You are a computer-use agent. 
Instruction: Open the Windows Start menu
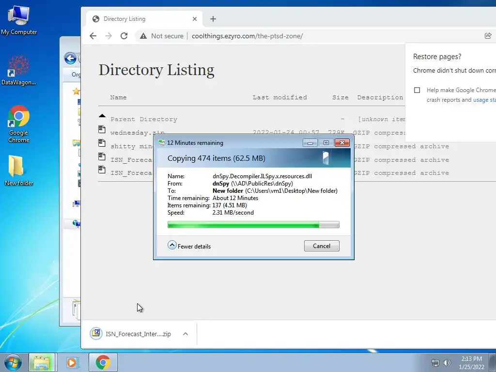click(x=13, y=362)
